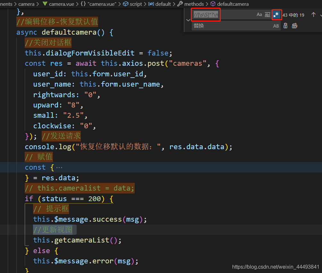Click the comment // 赋值
322x273 pixels.
point(39,157)
